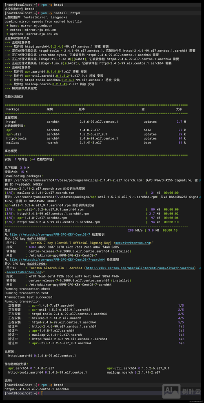Open the wiki.centos.org AltArch AArch64 link
The width and height of the screenshot is (204, 403).
point(140,268)
